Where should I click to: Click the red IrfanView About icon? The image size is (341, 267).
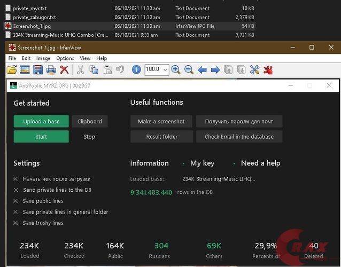click(x=268, y=70)
